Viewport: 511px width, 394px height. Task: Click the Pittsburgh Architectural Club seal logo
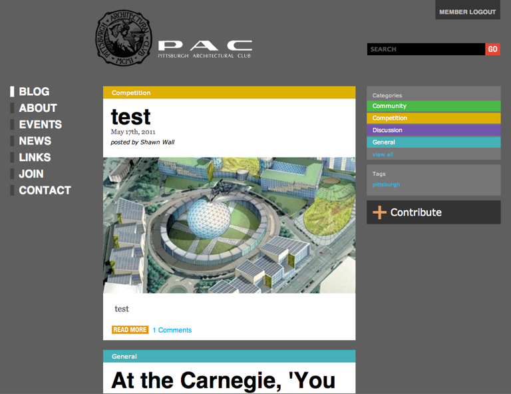[124, 38]
